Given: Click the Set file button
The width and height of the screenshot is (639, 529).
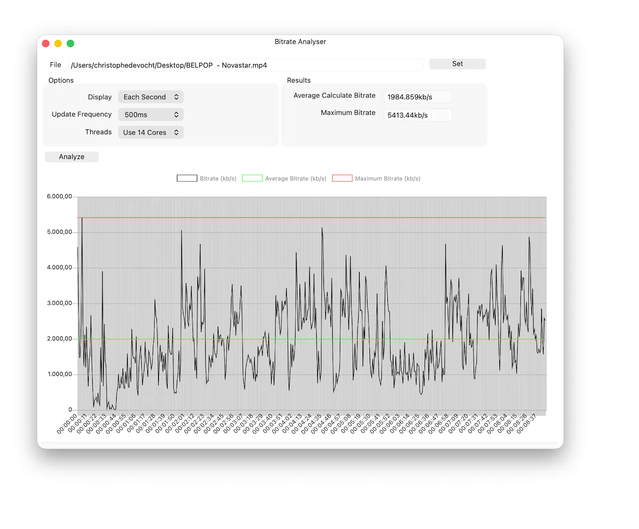Looking at the screenshot, I should [x=457, y=64].
